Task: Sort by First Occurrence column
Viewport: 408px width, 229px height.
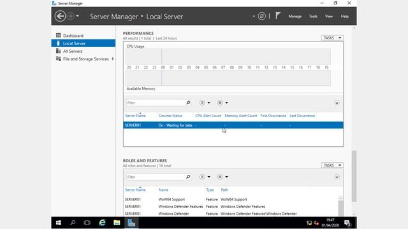Action: pyautogui.click(x=273, y=116)
